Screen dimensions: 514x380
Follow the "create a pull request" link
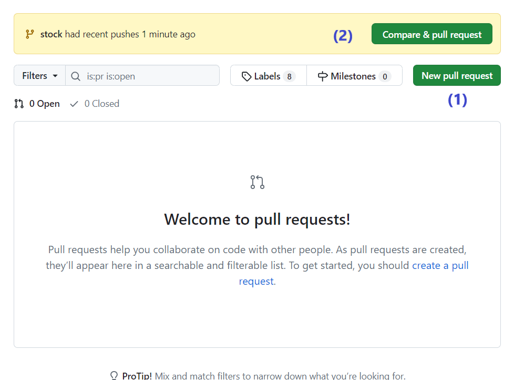(440, 265)
